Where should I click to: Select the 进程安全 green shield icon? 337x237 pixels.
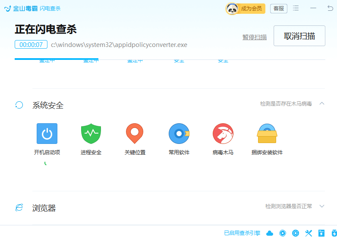(91, 134)
